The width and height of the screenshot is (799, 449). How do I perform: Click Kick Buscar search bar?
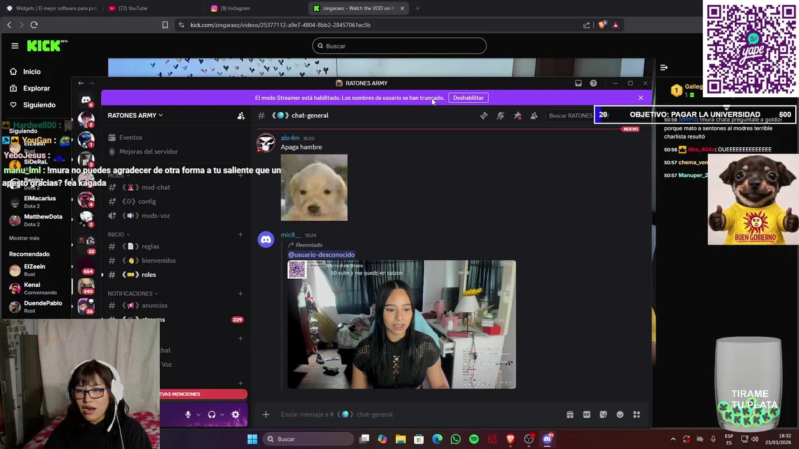(x=399, y=46)
